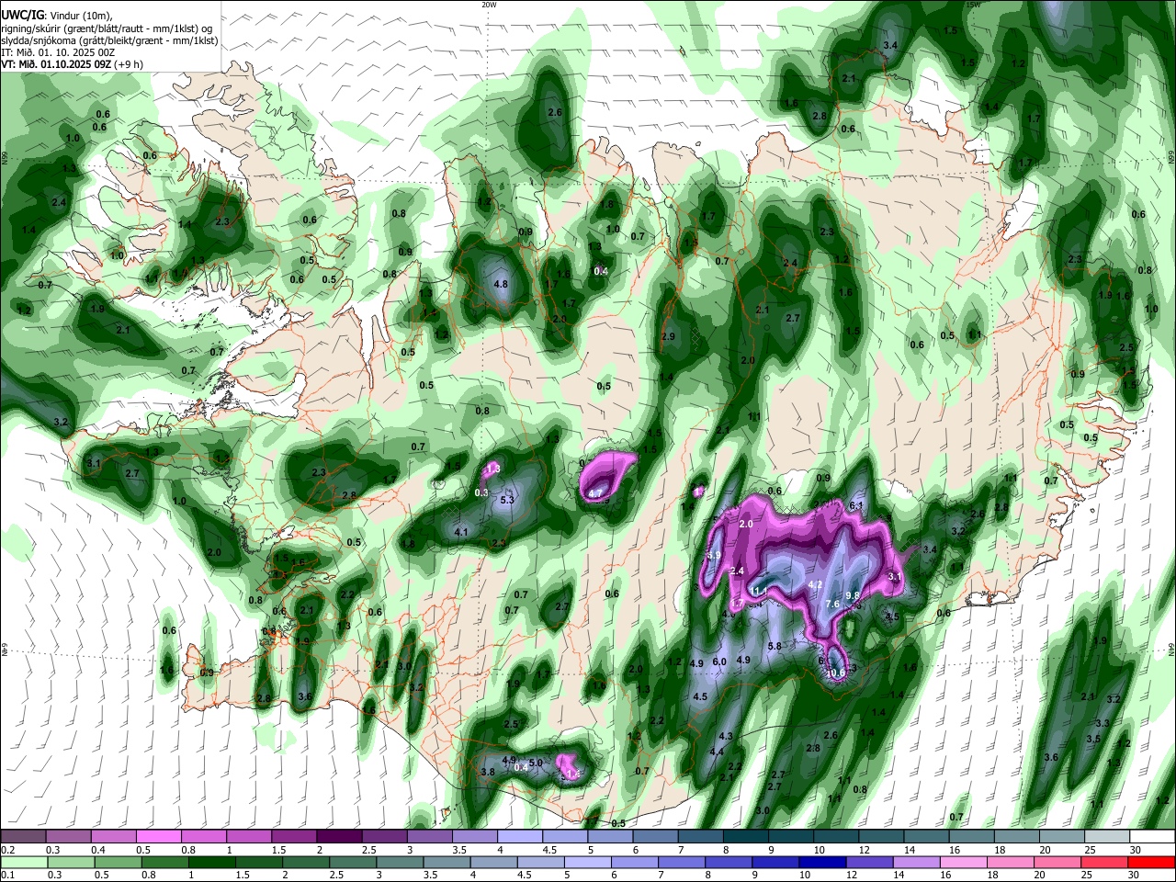Click the '11.1' precipitation value on map

pyautogui.click(x=760, y=590)
